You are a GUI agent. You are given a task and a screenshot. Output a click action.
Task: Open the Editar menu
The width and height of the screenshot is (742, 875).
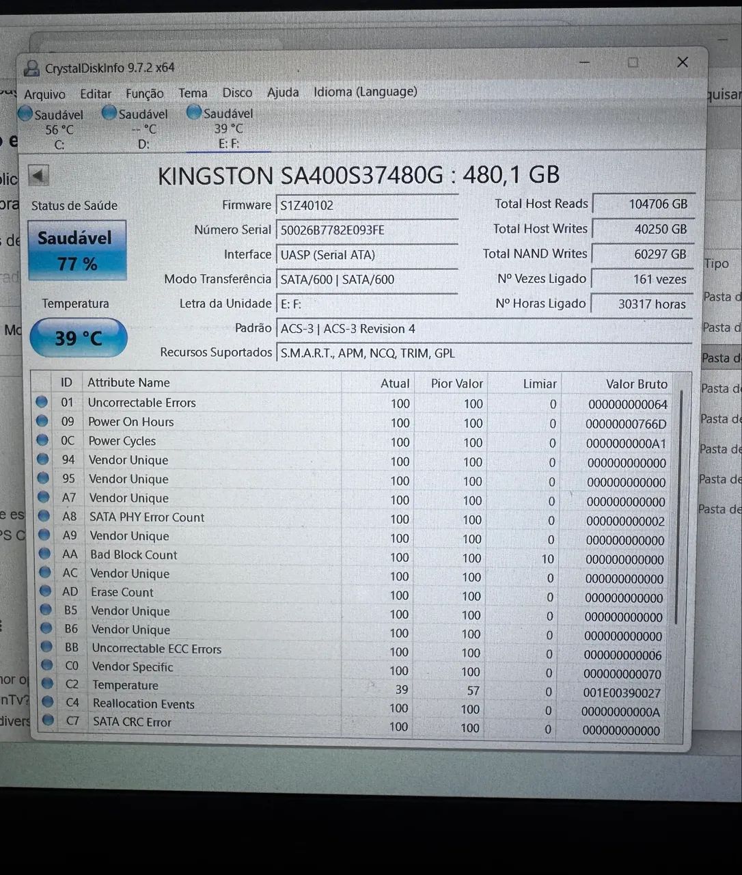click(x=96, y=94)
